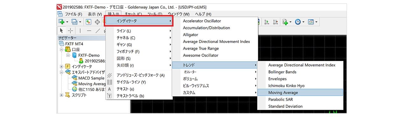Click the 他に1150 あります navigator entry
This screenshot has height=117, width=403.
point(92,89)
